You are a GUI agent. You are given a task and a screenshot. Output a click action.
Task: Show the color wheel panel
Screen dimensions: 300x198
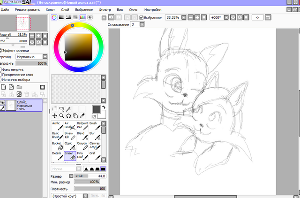(x=54, y=17)
